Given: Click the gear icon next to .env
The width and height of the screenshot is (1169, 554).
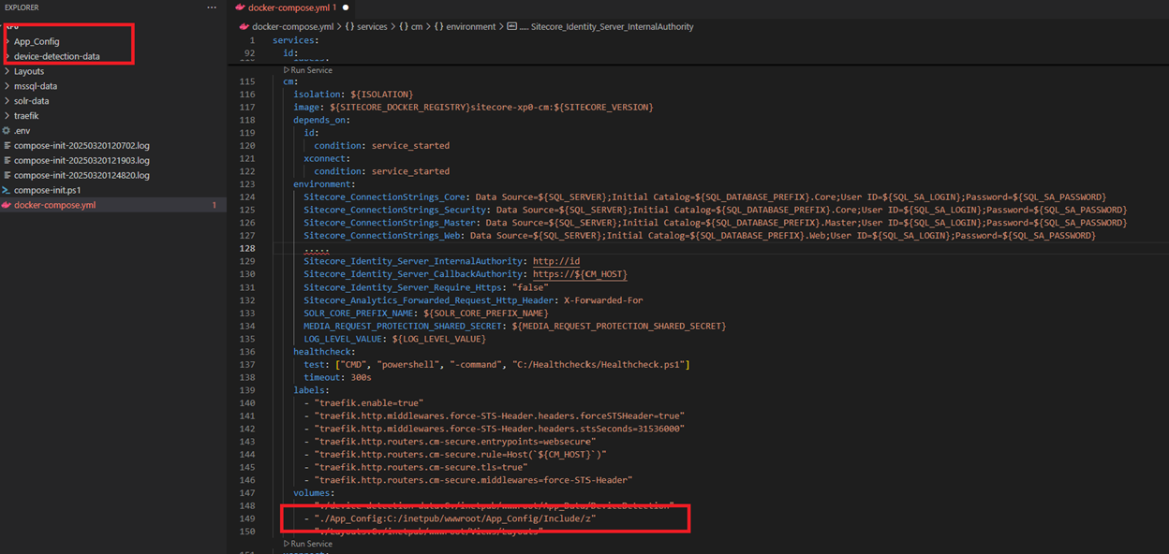Looking at the screenshot, I should coord(7,131).
